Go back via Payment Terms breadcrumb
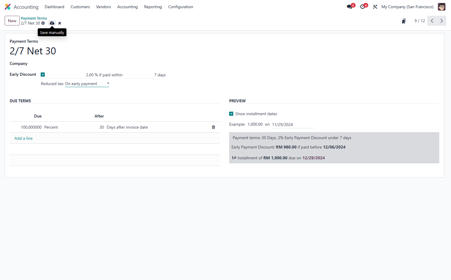 [34, 18]
